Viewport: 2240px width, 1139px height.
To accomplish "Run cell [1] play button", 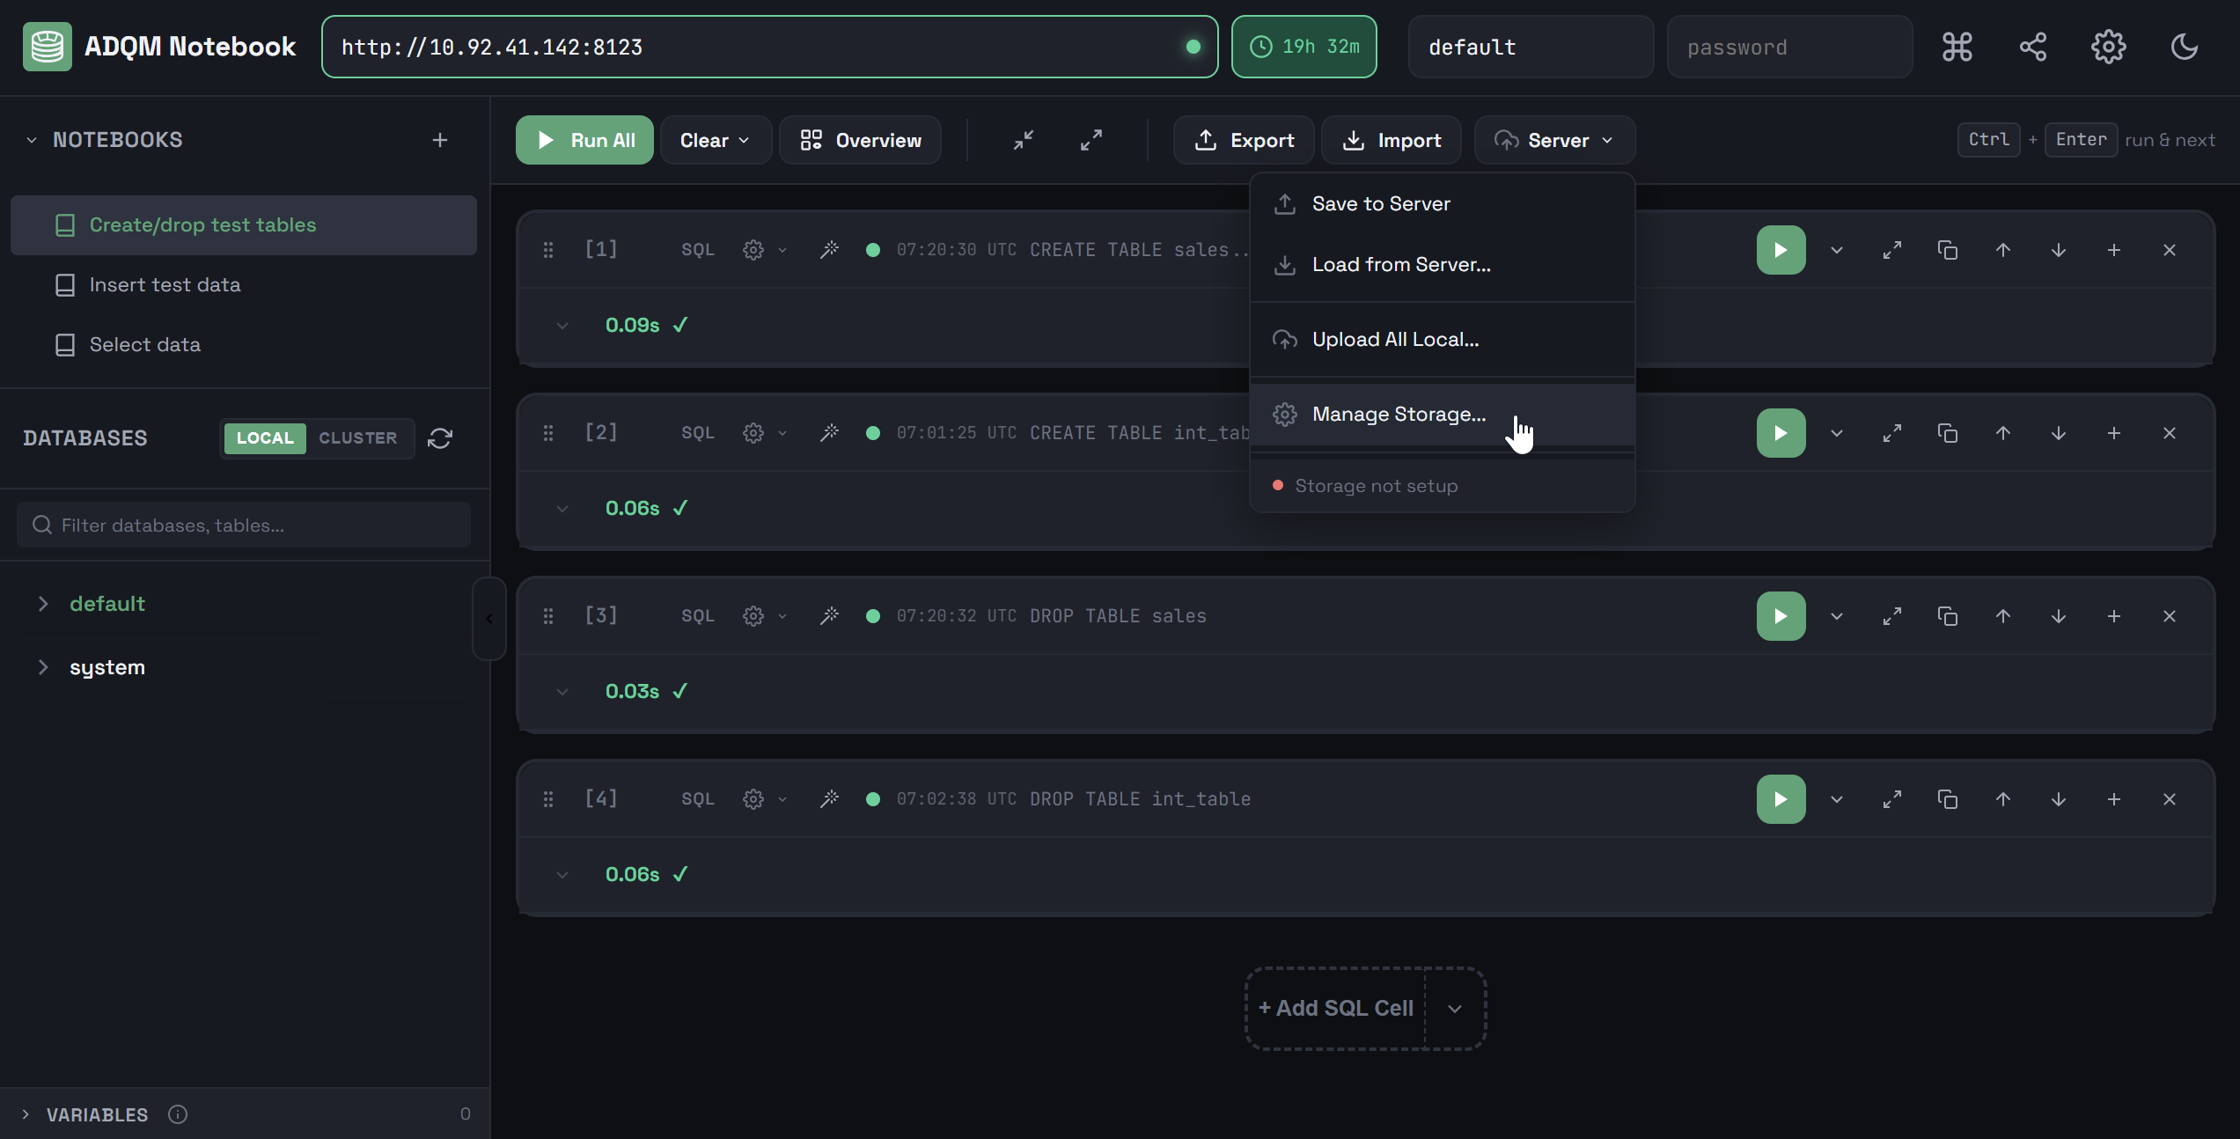I will click(x=1781, y=250).
